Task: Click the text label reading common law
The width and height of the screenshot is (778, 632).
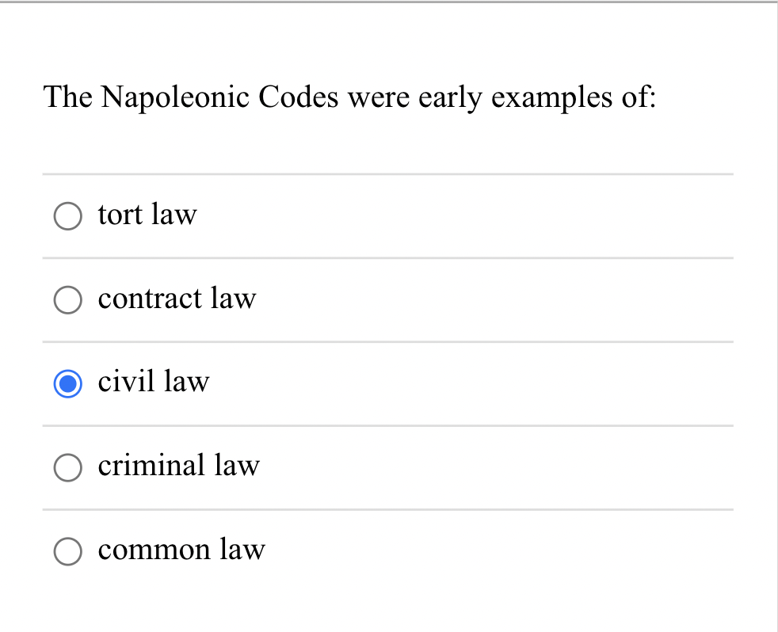Action: point(181,550)
